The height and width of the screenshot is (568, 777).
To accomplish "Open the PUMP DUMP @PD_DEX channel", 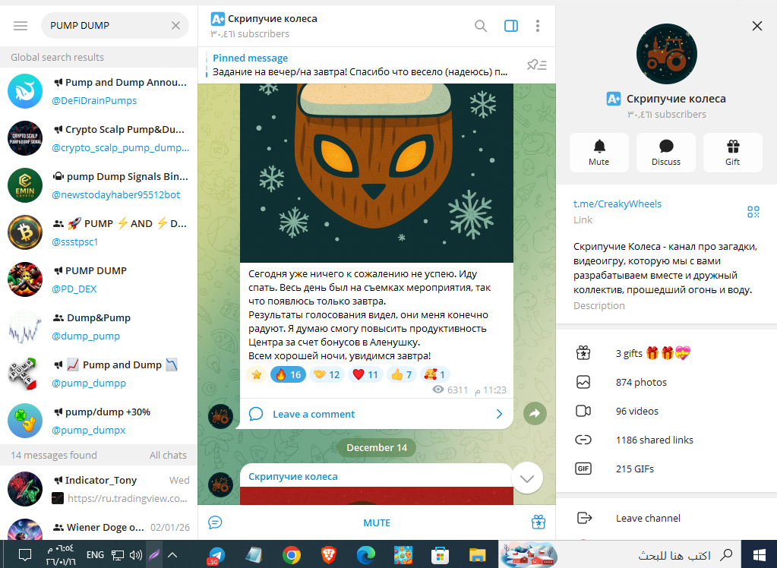I will 99,279.
